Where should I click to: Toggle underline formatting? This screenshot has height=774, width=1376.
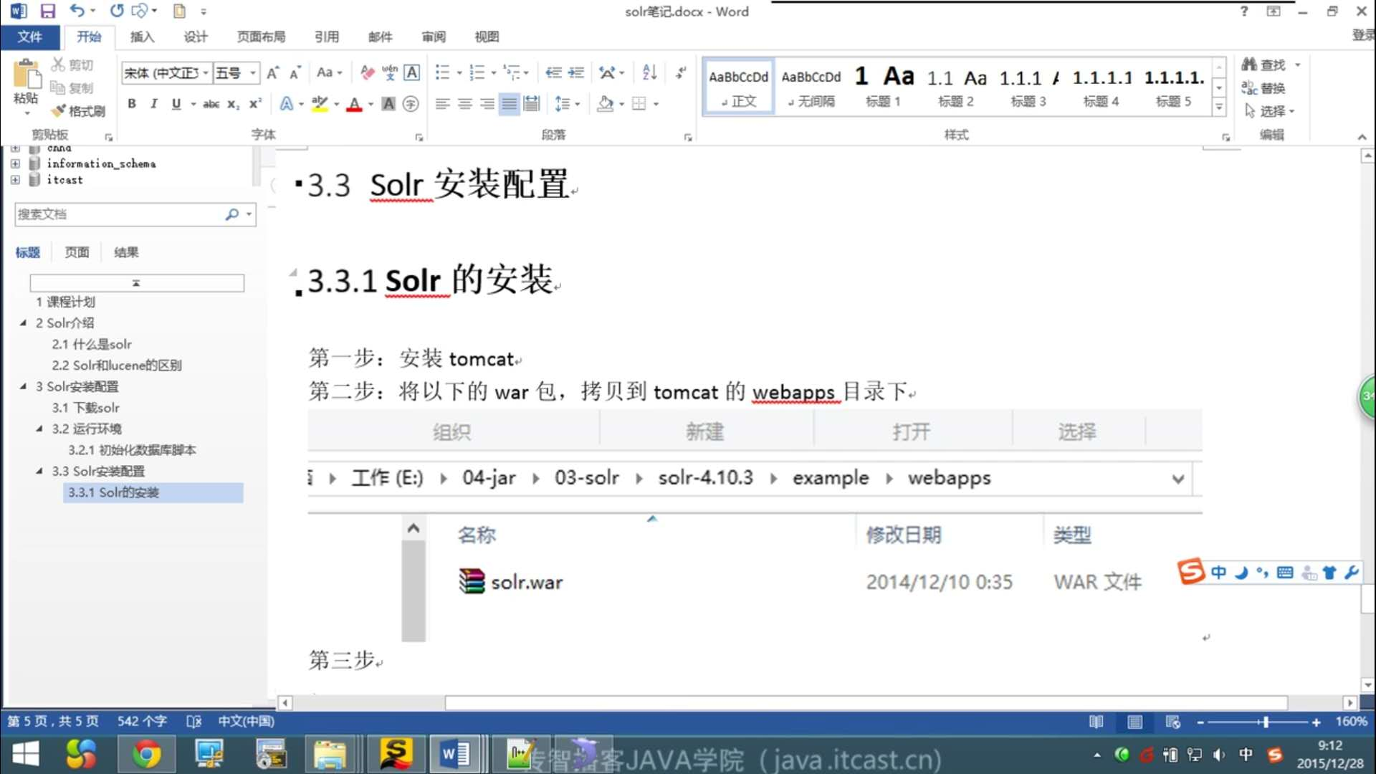176,104
